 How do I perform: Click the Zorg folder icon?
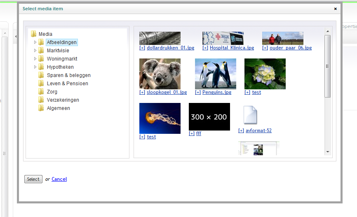tap(41, 92)
